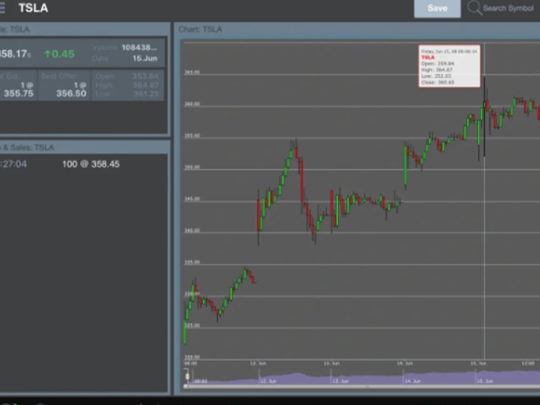Screen dimensions: 540x405
Task: Click the last price 358.17
Action: click(x=15, y=54)
